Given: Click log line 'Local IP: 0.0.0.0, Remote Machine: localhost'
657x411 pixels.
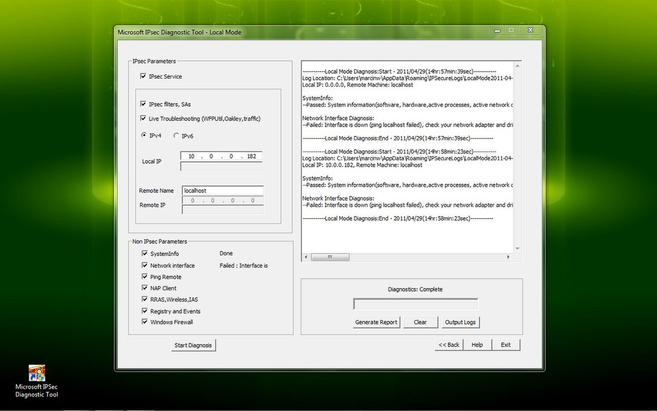Looking at the screenshot, I should 358,85.
